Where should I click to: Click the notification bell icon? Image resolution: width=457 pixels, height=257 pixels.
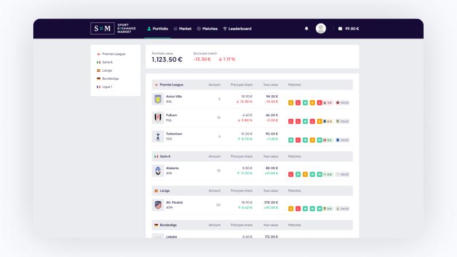click(x=306, y=29)
